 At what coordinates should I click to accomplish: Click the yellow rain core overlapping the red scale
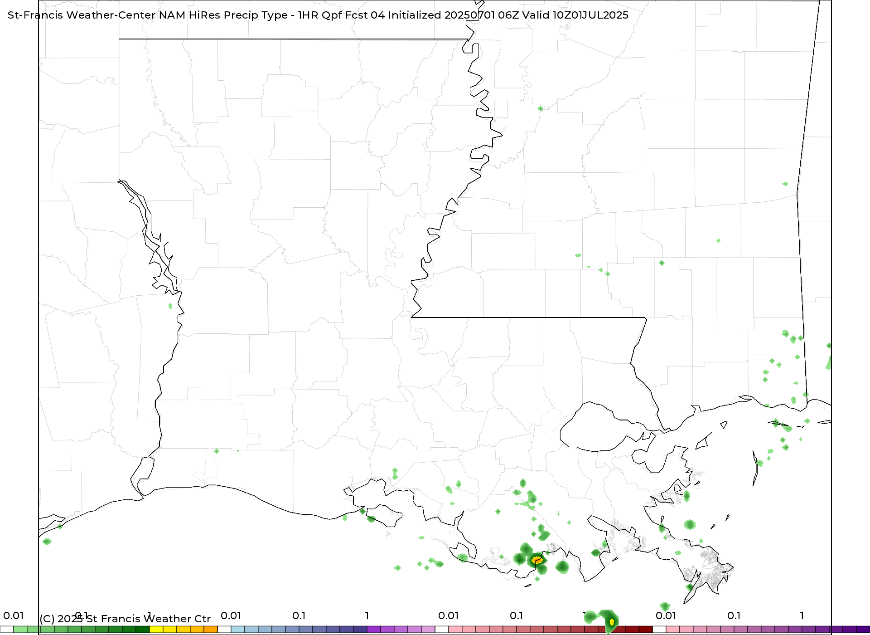click(612, 621)
